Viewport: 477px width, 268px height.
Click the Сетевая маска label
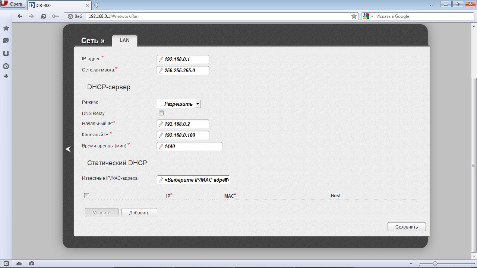pos(98,70)
